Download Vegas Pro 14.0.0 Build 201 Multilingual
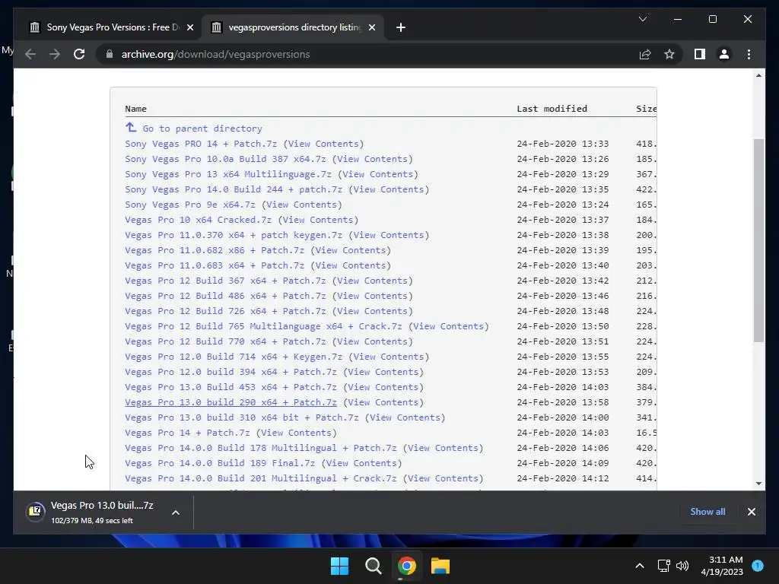 (x=261, y=478)
